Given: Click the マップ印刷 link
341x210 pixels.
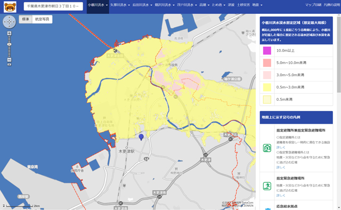Looking at the screenshot, I should click(313, 5).
